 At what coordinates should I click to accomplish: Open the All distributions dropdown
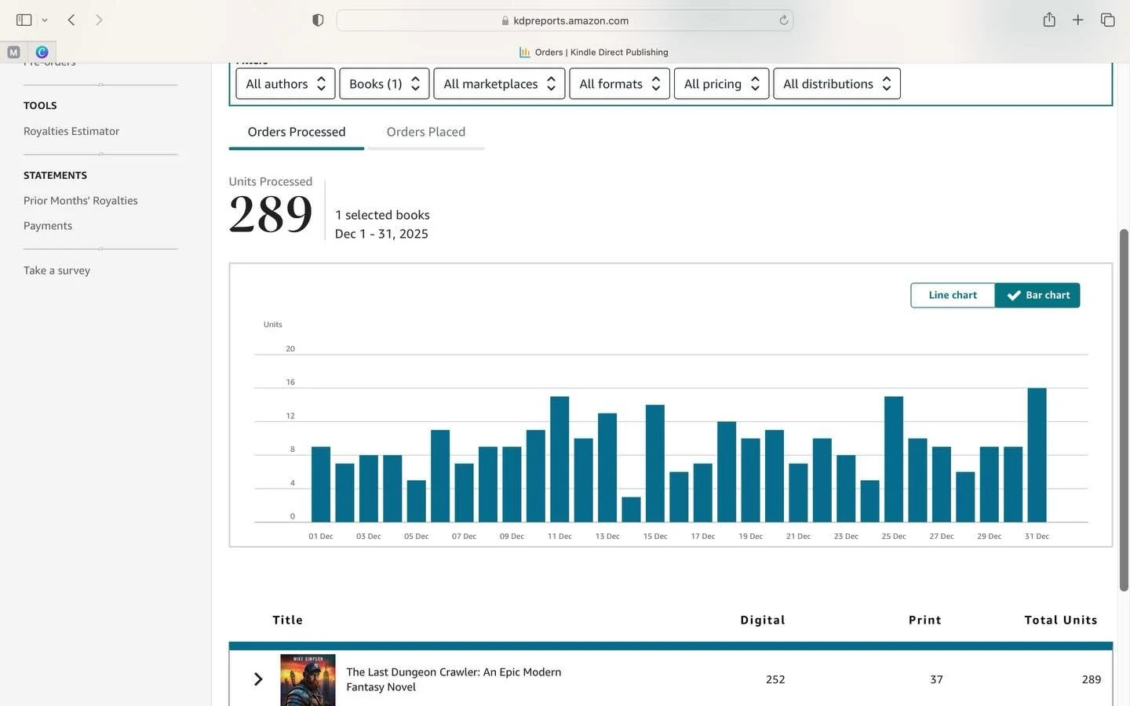[837, 84]
